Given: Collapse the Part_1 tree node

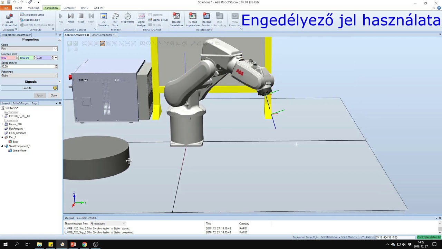Looking at the screenshot, I should tap(2, 137).
